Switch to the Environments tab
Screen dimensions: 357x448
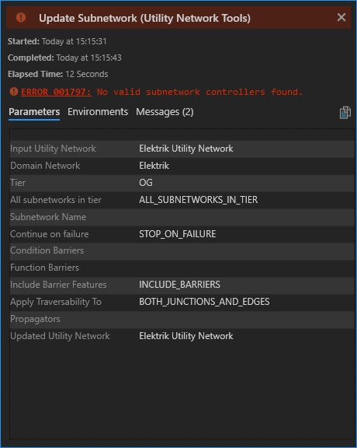pyautogui.click(x=98, y=112)
